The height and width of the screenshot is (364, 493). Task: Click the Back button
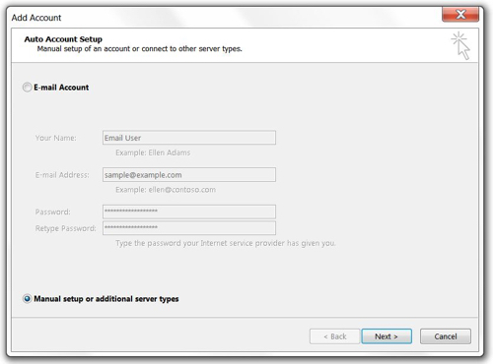click(x=334, y=336)
